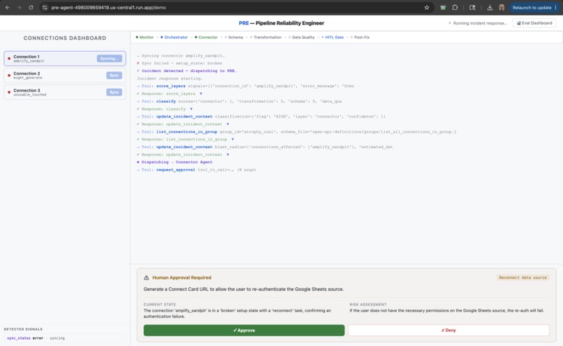Click Incident detected dispatching to PRE line
The height and width of the screenshot is (346, 563).
(x=187, y=71)
